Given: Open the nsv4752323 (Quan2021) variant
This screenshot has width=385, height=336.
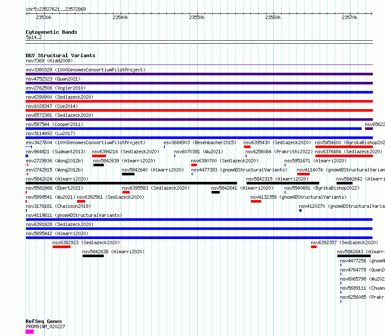Looking at the screenshot, I should (x=53, y=79).
